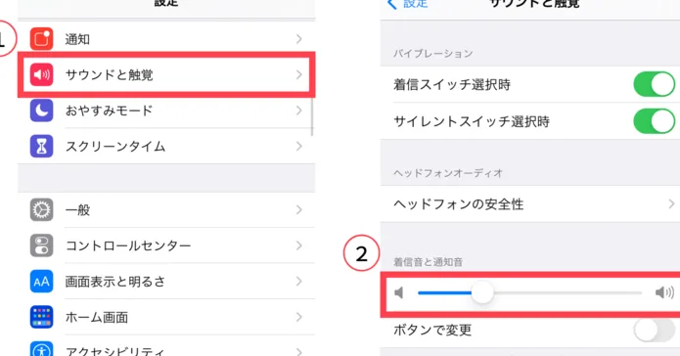The width and height of the screenshot is (680, 356).
Task: Enable the ボタンで変更 switch
Action: click(x=654, y=330)
